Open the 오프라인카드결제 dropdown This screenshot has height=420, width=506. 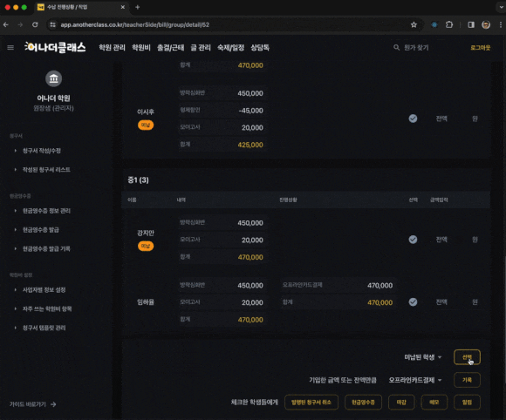pyautogui.click(x=415, y=380)
